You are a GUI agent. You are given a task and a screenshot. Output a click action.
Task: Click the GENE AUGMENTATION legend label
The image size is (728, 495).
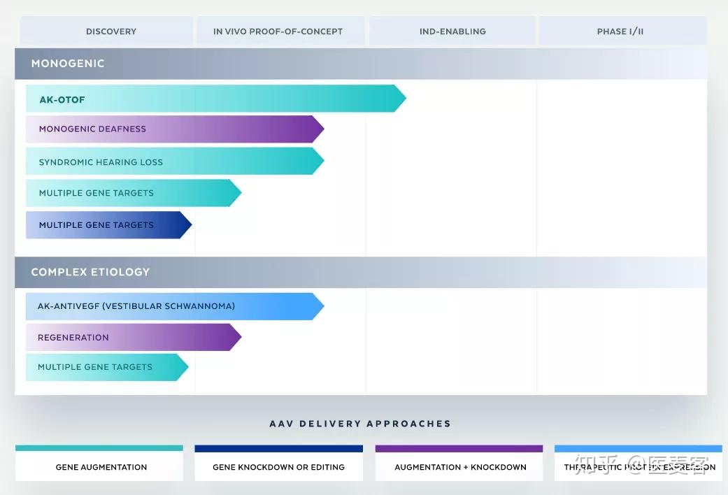[x=101, y=467]
